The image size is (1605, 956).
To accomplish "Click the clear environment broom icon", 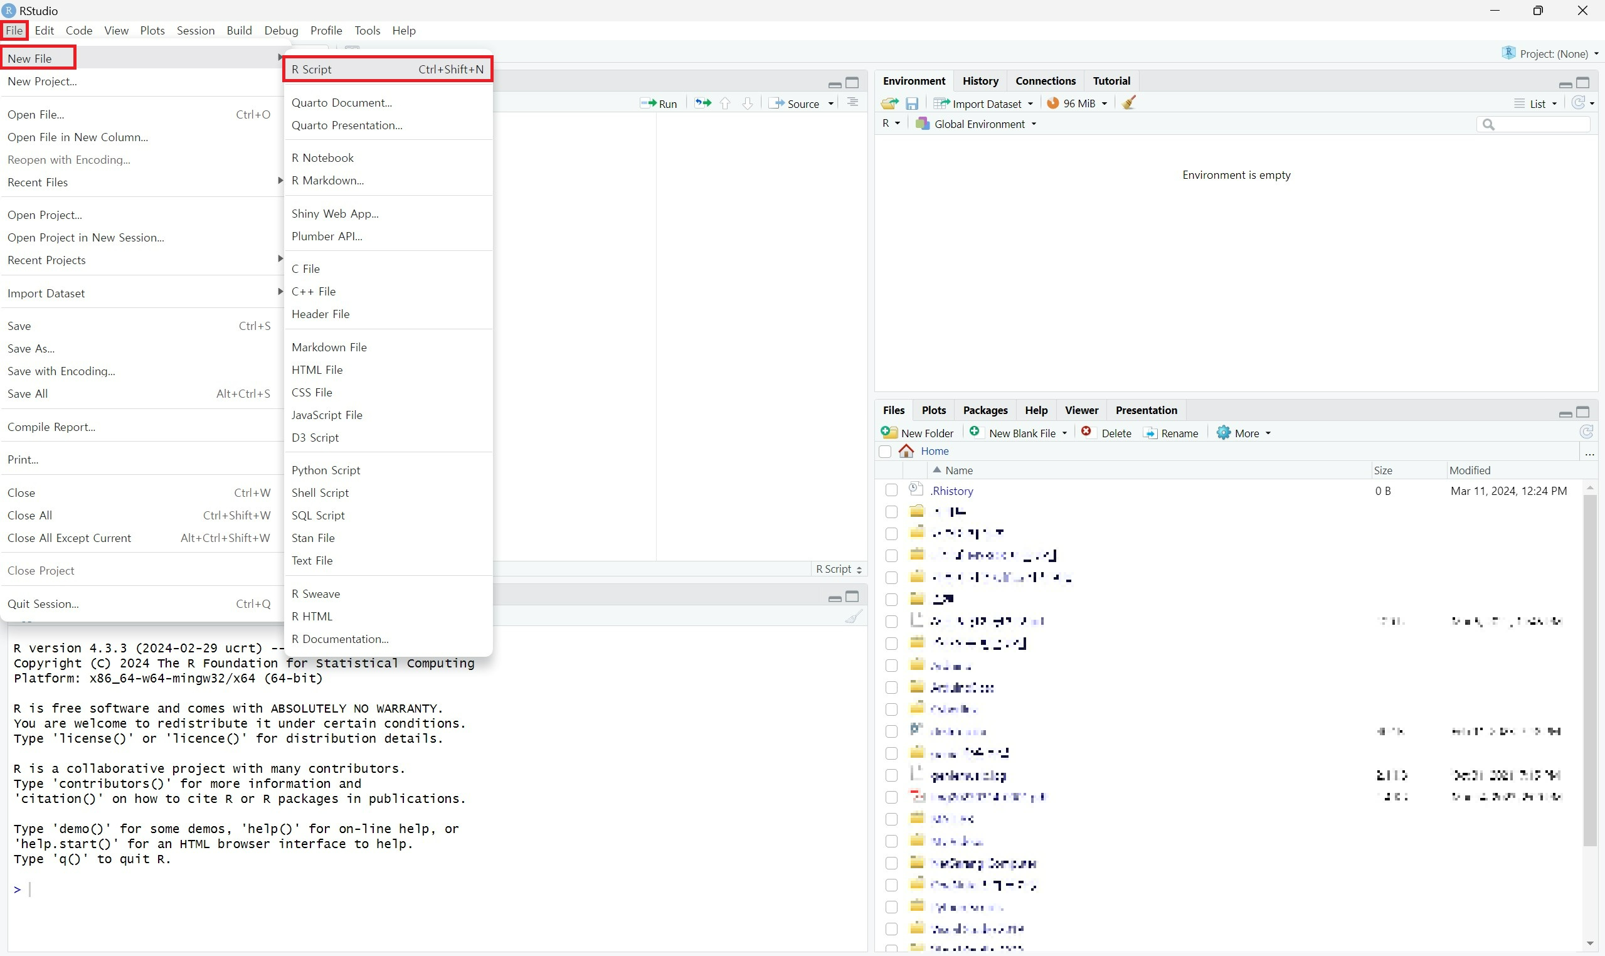I will [1129, 103].
